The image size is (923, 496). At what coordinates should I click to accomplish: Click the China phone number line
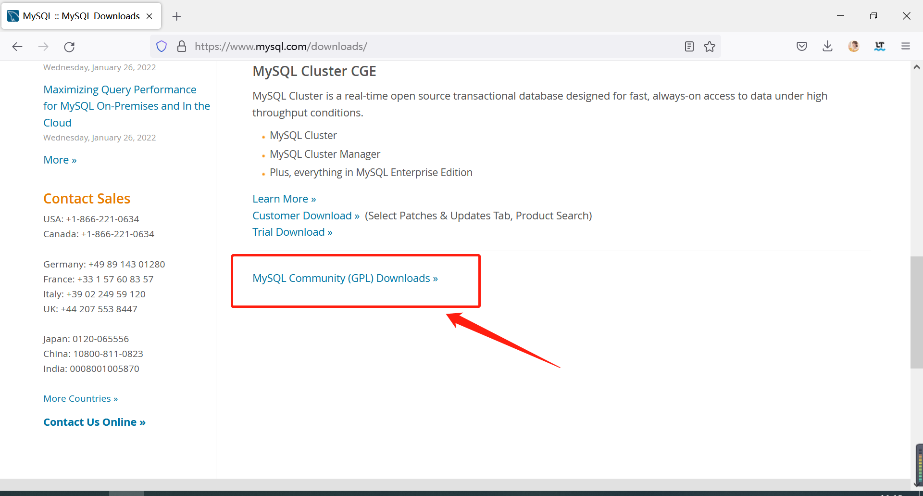coord(93,354)
